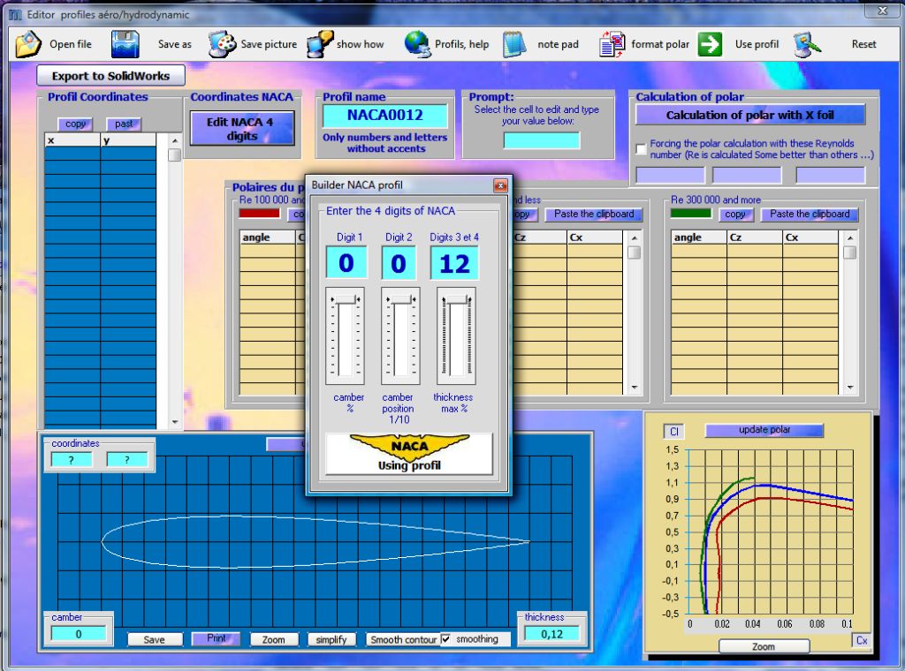The height and width of the screenshot is (671, 905).
Task: Click copy button in Re 300 000 panel
Action: (735, 214)
